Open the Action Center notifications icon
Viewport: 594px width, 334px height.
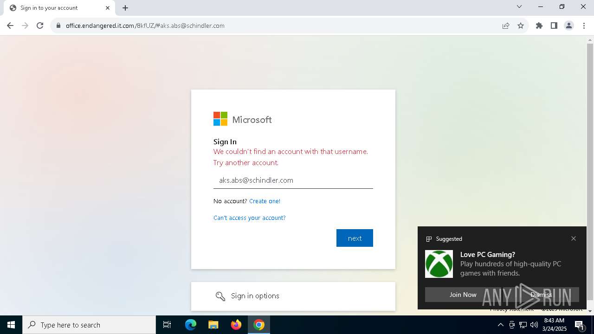[x=580, y=325]
